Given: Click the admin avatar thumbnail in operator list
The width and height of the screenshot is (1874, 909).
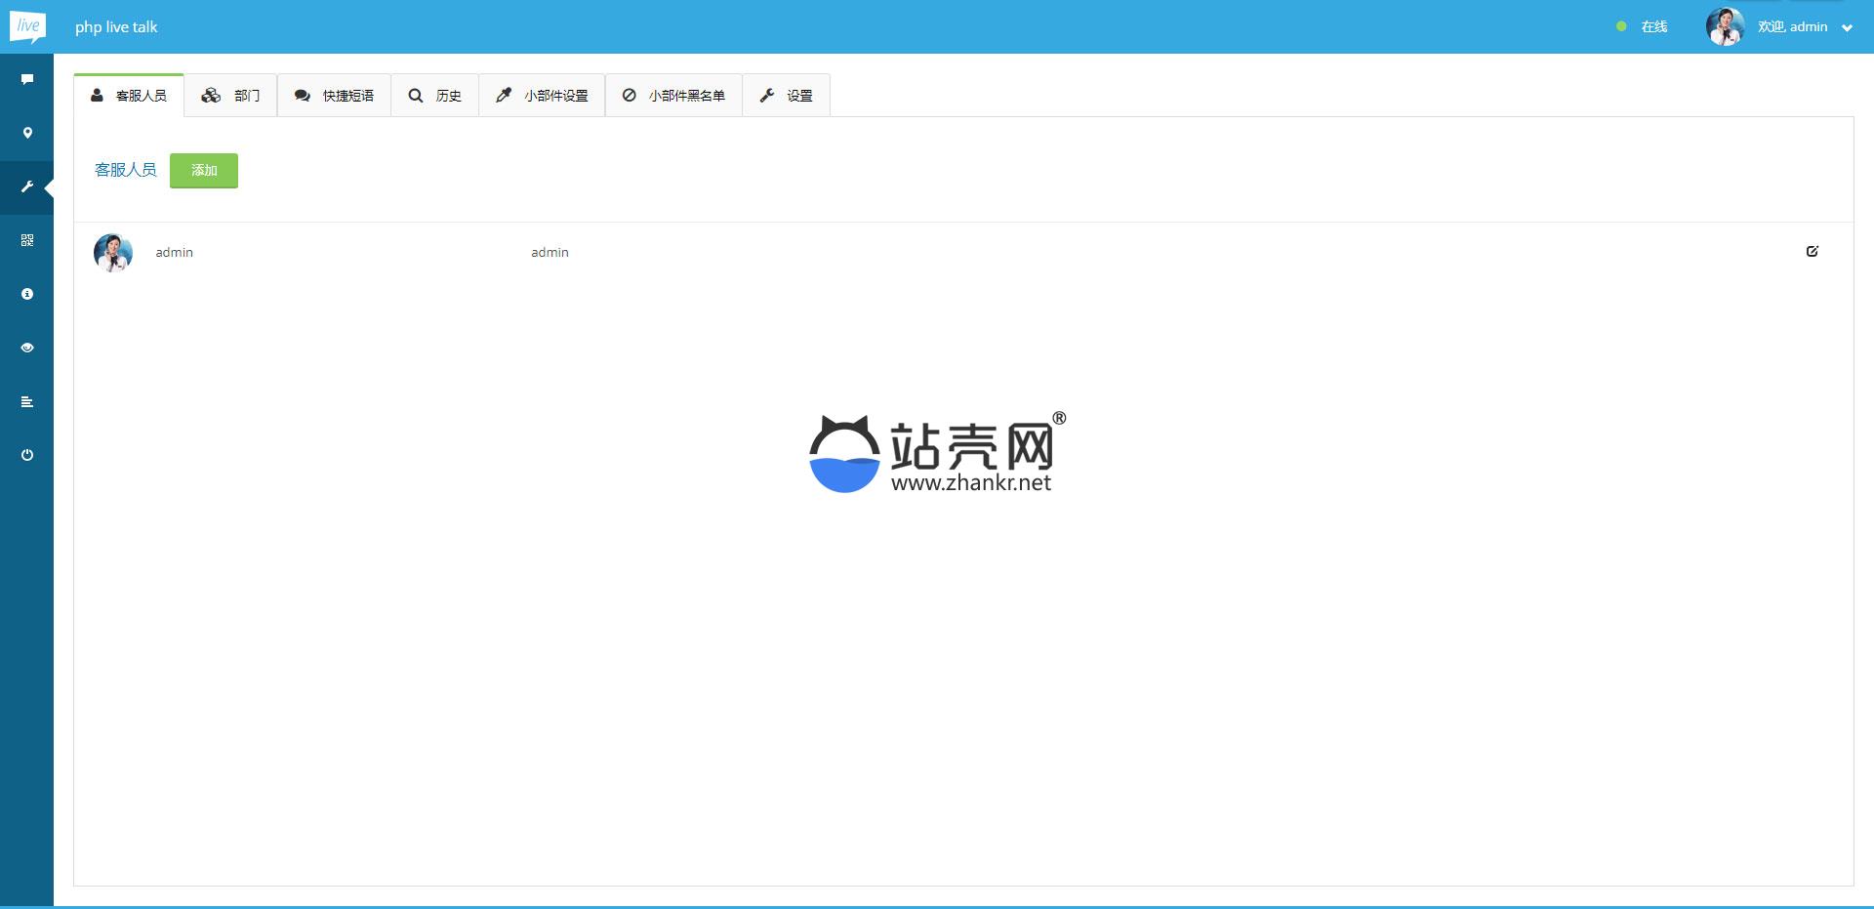Looking at the screenshot, I should [113, 253].
